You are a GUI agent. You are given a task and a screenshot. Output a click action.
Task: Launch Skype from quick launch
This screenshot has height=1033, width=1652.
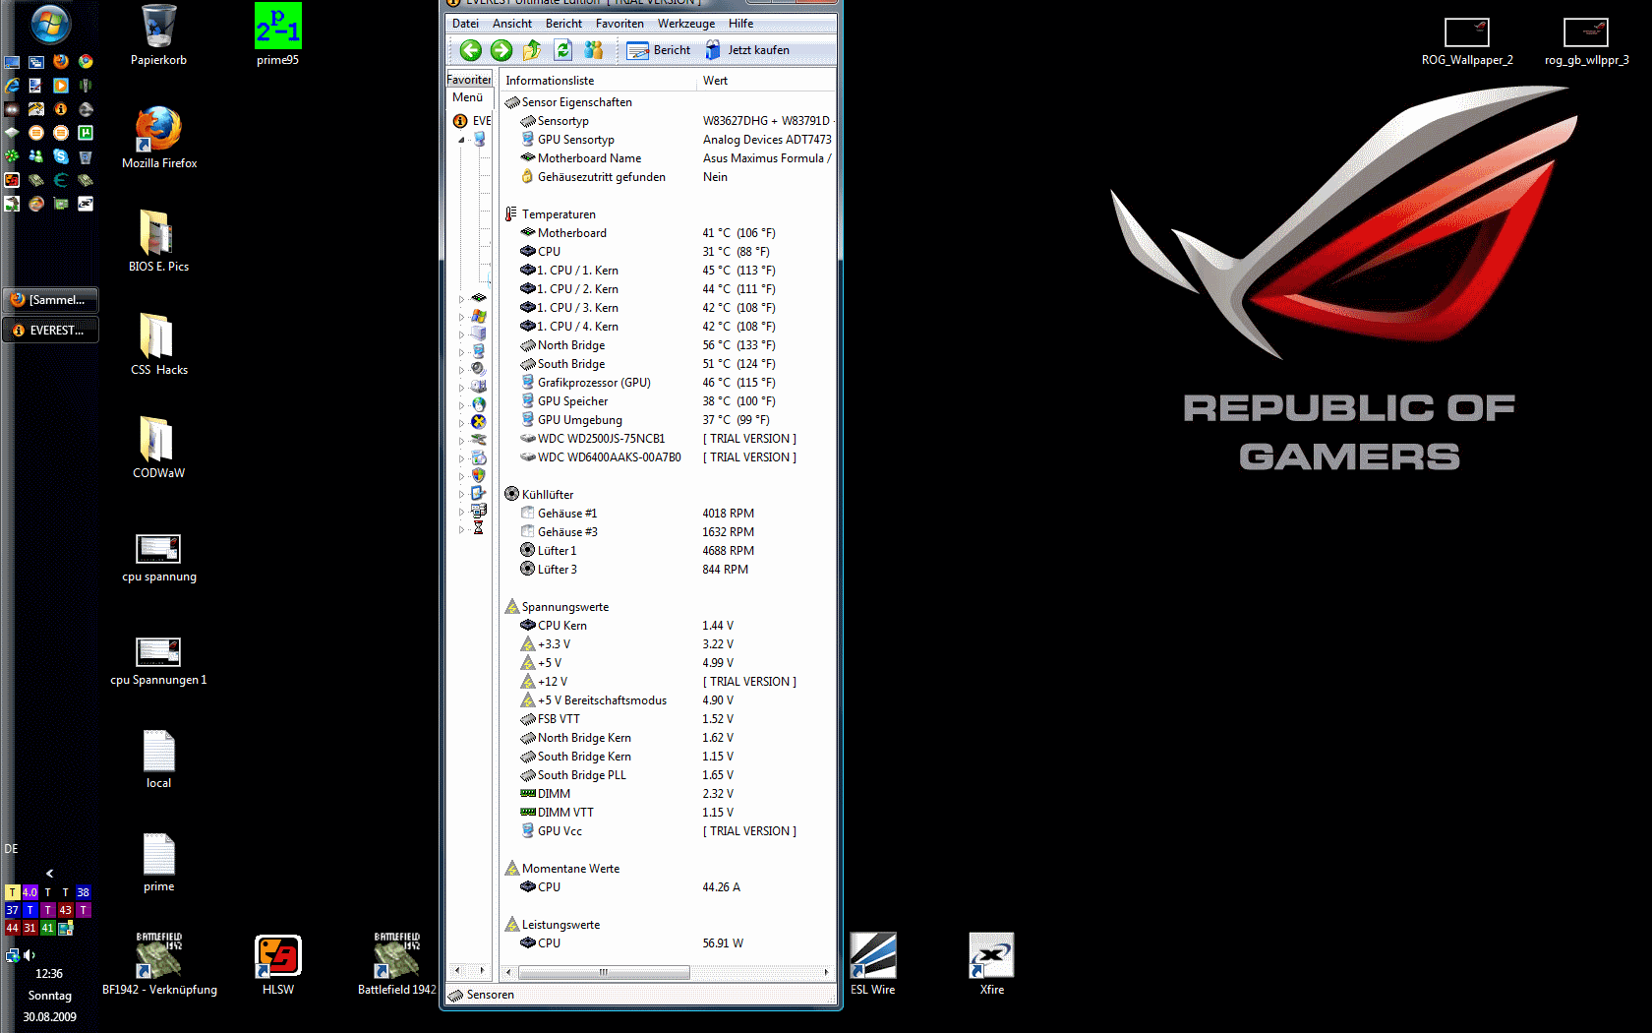61,156
